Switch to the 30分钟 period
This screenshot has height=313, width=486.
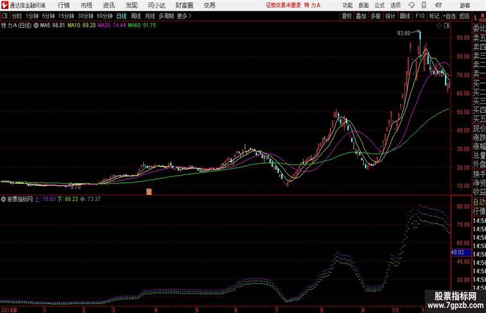85,16
